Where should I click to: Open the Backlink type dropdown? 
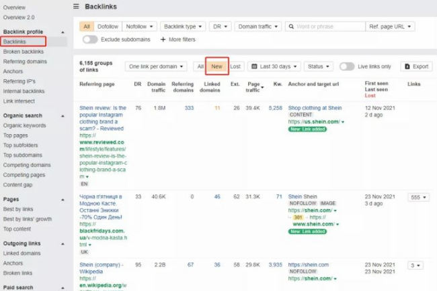click(x=184, y=26)
